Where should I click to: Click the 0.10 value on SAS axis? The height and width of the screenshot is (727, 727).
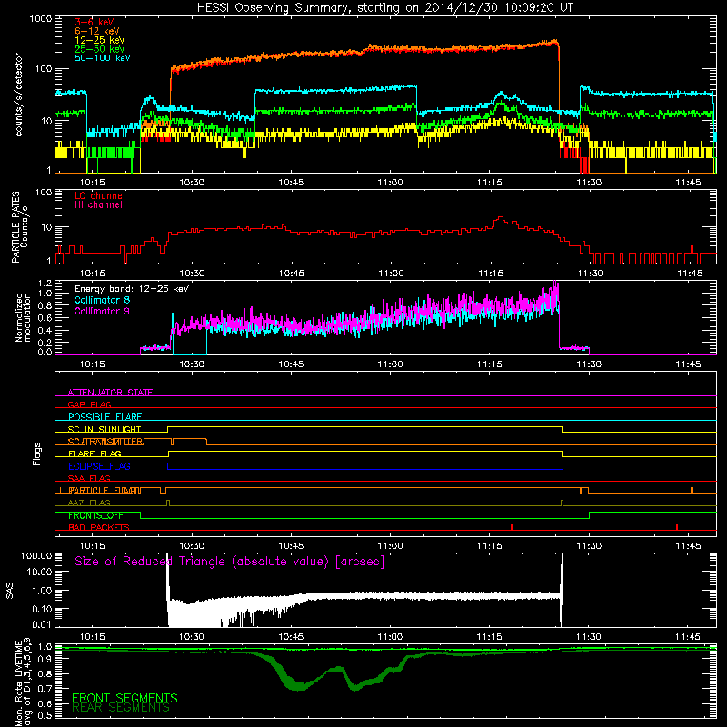[x=42, y=609]
